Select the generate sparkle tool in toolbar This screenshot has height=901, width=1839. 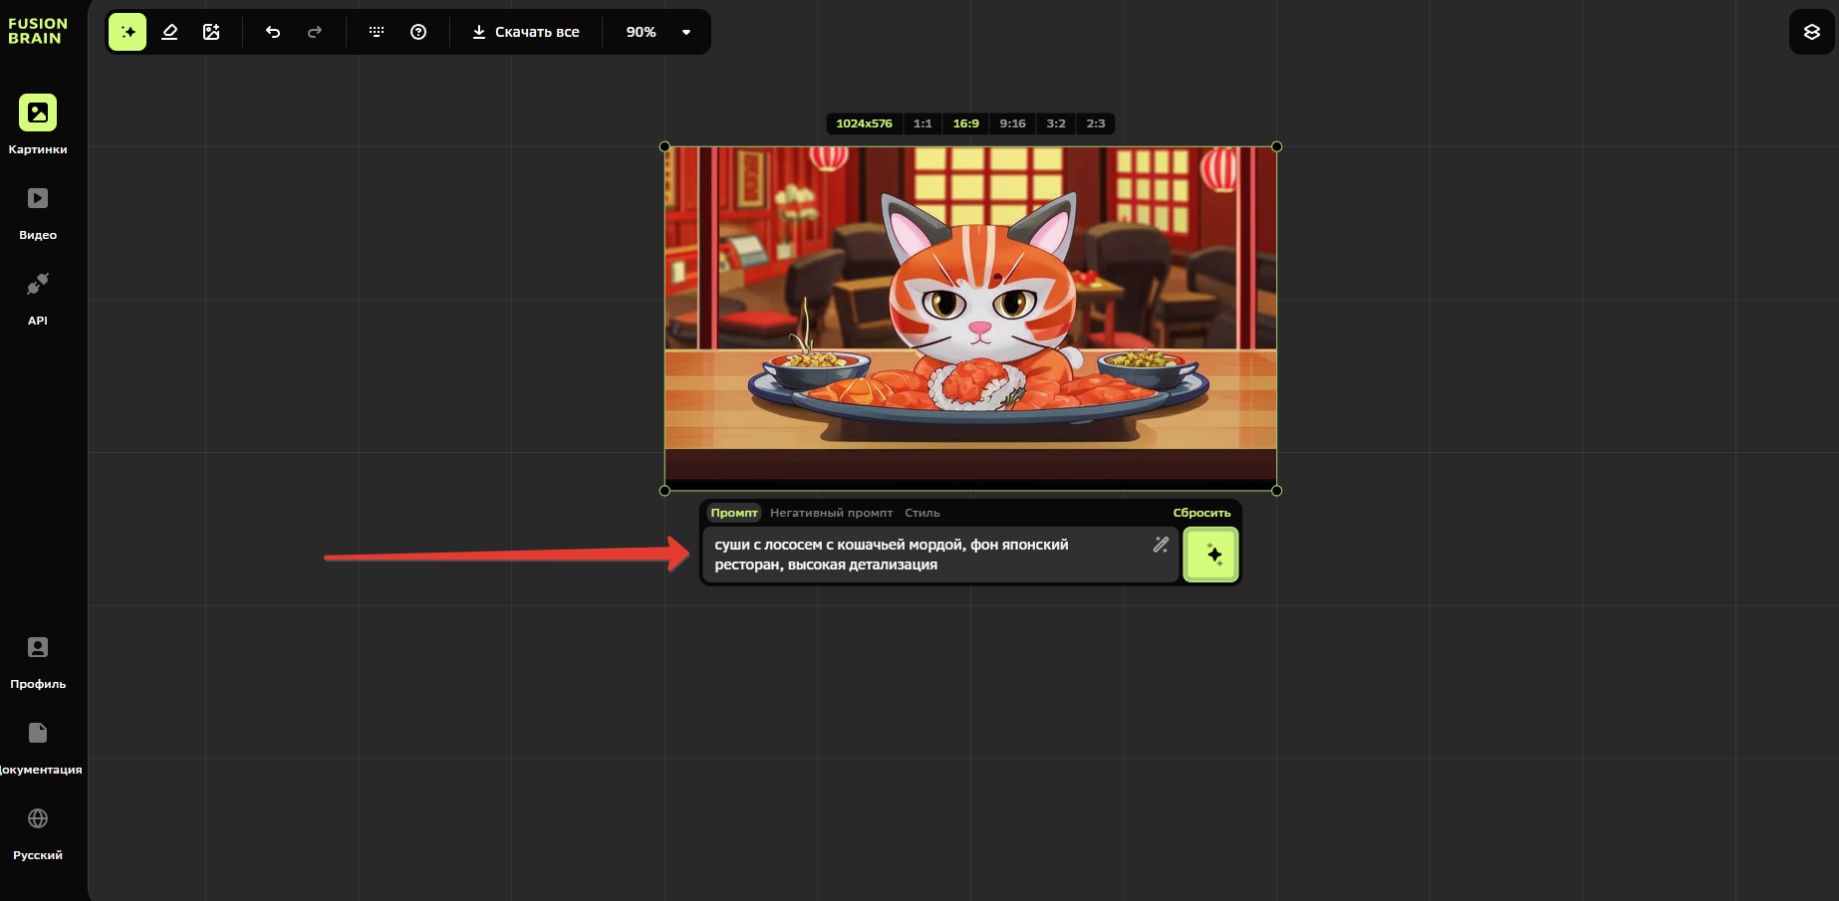coord(128,32)
